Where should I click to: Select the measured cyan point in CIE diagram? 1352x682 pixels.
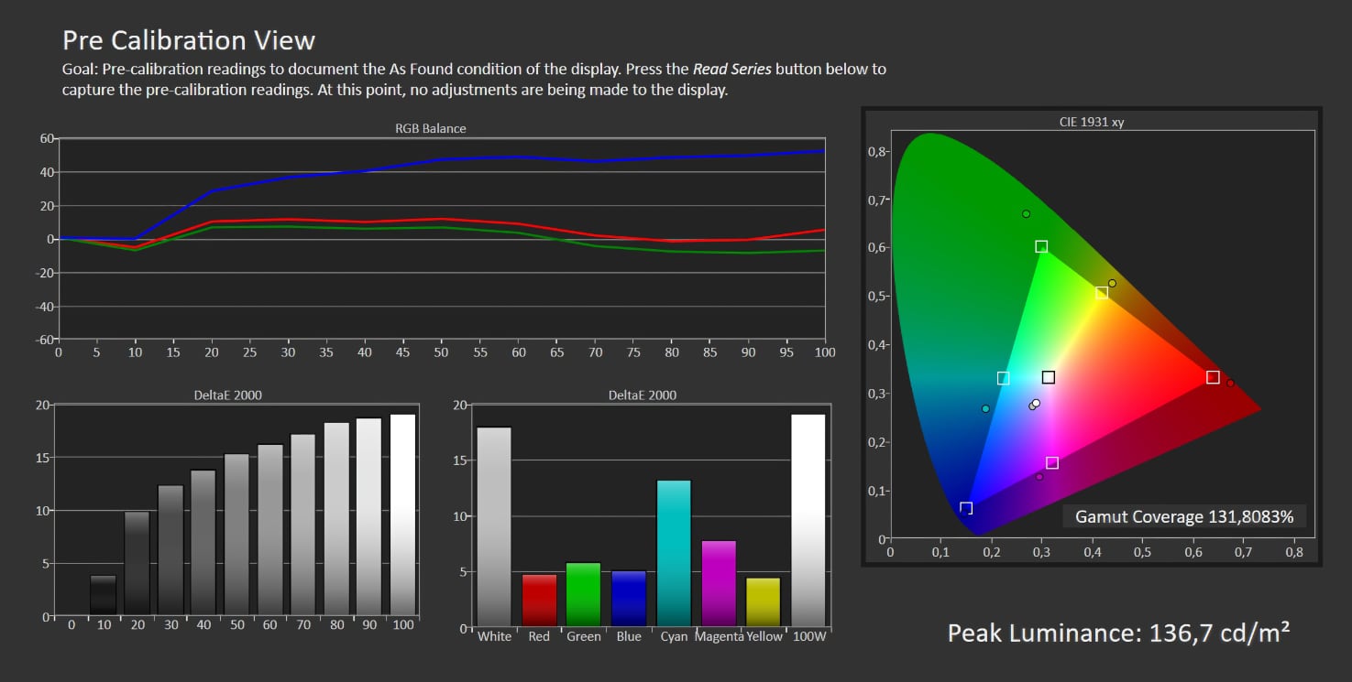click(985, 409)
